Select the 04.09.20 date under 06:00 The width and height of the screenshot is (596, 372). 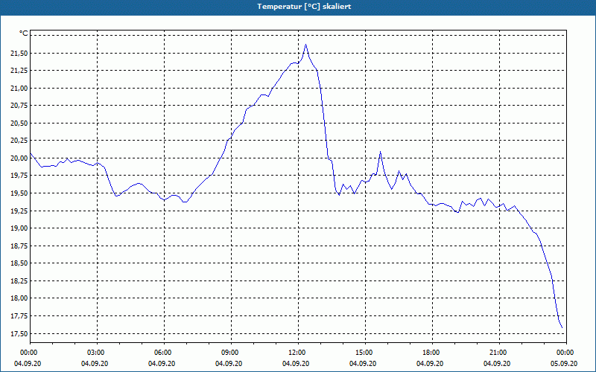click(162, 364)
